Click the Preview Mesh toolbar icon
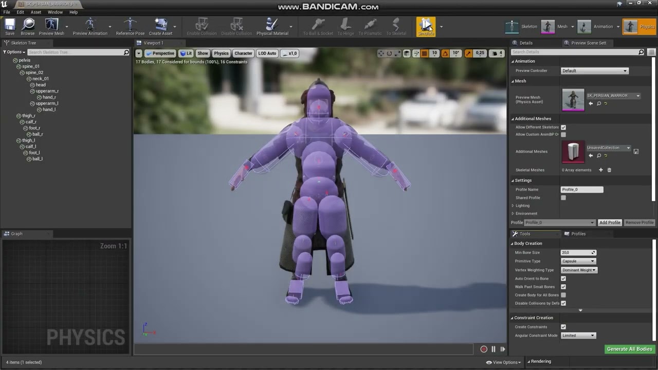Screen dimensions: 658x370 click(x=51, y=27)
